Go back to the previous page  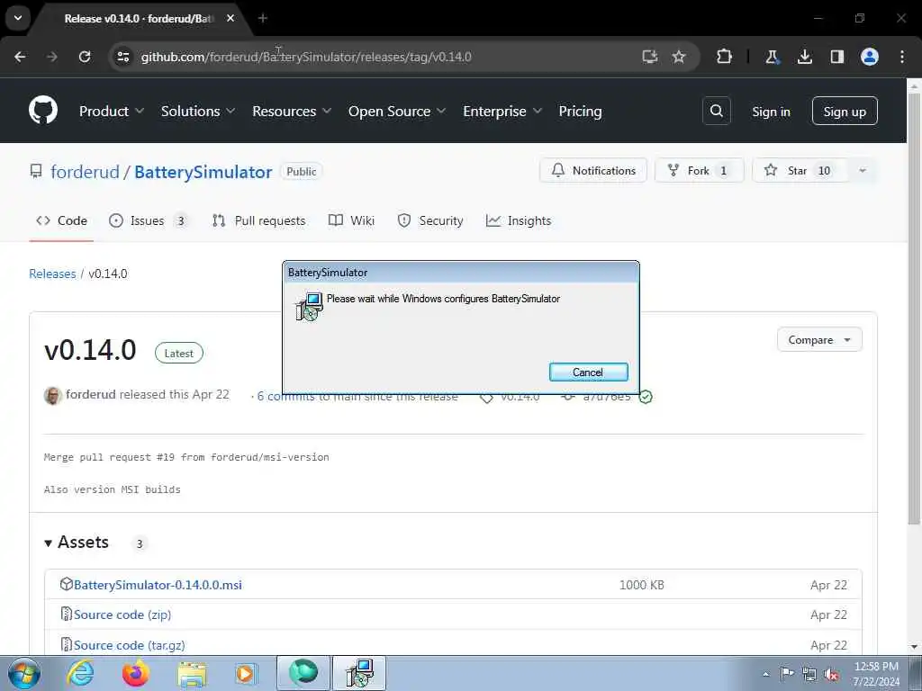click(x=20, y=57)
